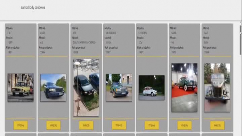The width and height of the screenshot is (242, 136).
Task: Click the VW Golf Karmann Cabrio photo
Action: coord(86,87)
